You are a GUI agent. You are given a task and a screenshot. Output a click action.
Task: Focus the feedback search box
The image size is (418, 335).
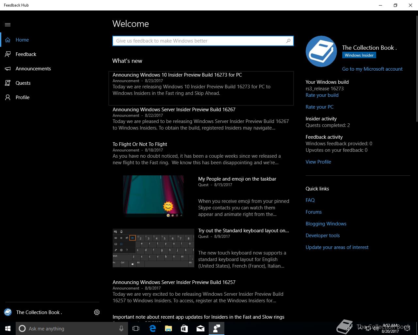pos(203,41)
